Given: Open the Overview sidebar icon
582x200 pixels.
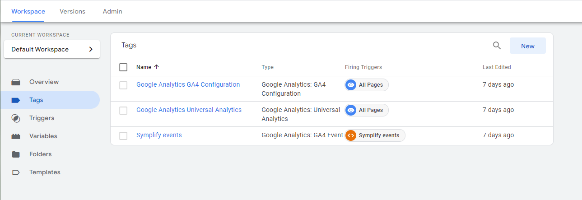Looking at the screenshot, I should coord(16,82).
